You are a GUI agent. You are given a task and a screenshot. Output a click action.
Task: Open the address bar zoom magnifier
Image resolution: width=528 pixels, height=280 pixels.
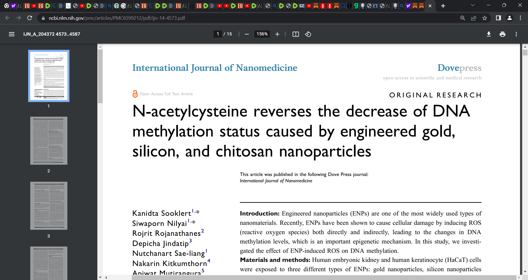(463, 18)
